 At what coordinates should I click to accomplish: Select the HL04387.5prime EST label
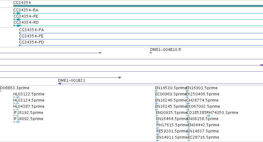coord(29,106)
